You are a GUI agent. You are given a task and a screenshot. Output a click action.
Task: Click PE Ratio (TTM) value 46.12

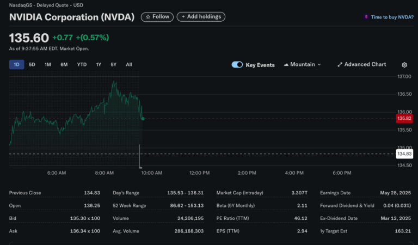(300, 218)
